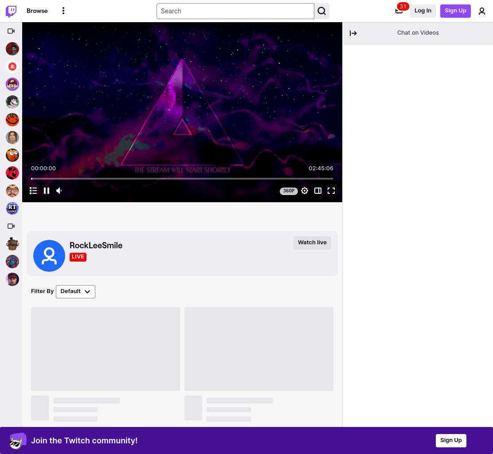Click the Twitch logo home icon
The image size is (493, 454).
pos(12,11)
